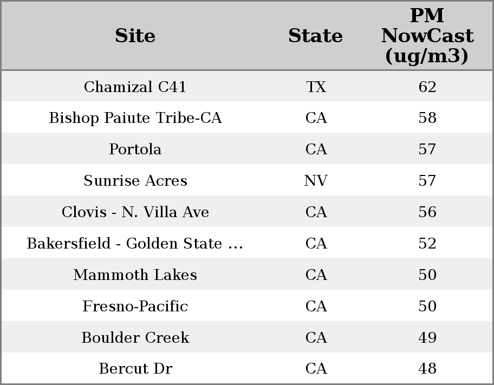Click the truncated Bakersfield - Golden State site
Image resolution: width=494 pixels, height=385 pixels.
tap(135, 244)
